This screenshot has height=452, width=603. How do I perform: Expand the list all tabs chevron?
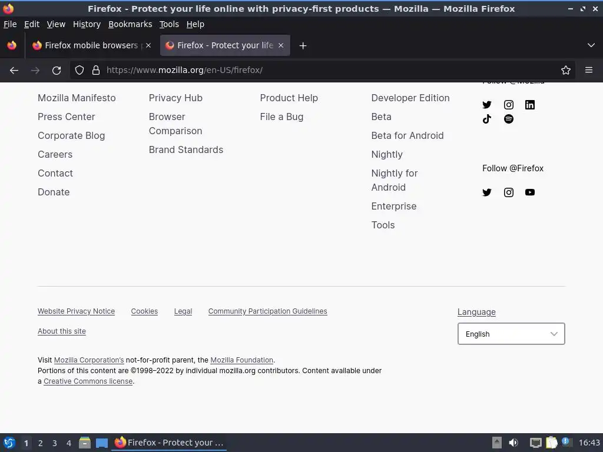591,45
